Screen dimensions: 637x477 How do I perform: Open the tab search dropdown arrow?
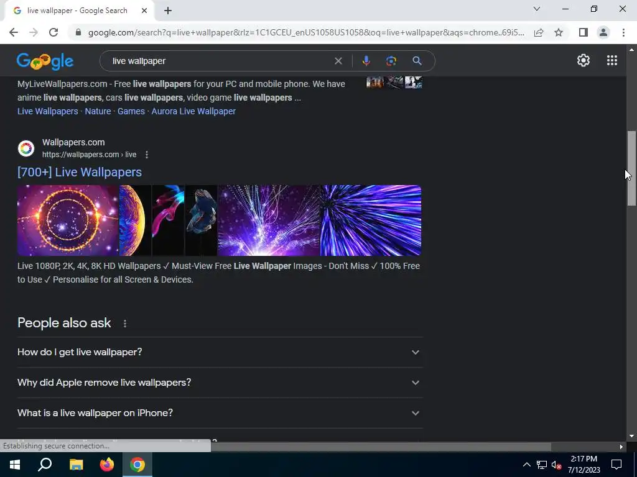[537, 9]
